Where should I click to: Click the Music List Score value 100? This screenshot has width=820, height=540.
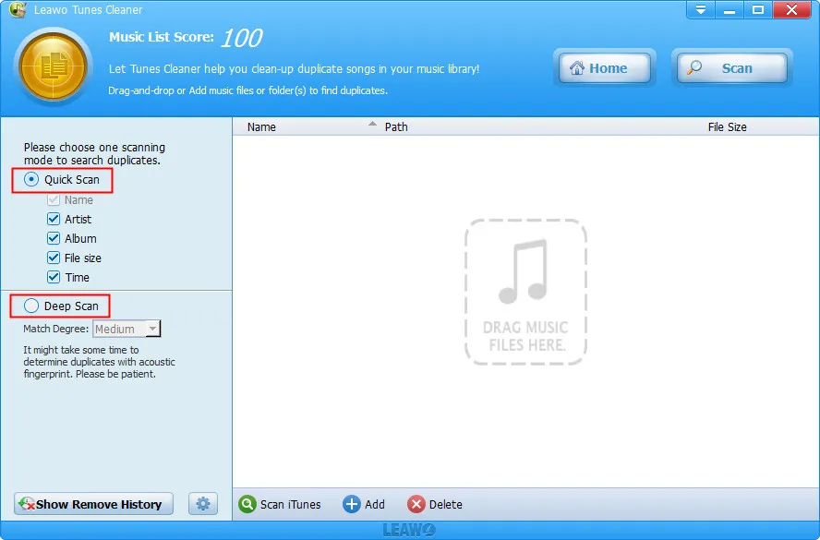(241, 38)
